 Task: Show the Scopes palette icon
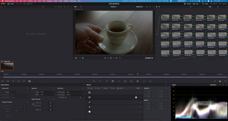220,81
